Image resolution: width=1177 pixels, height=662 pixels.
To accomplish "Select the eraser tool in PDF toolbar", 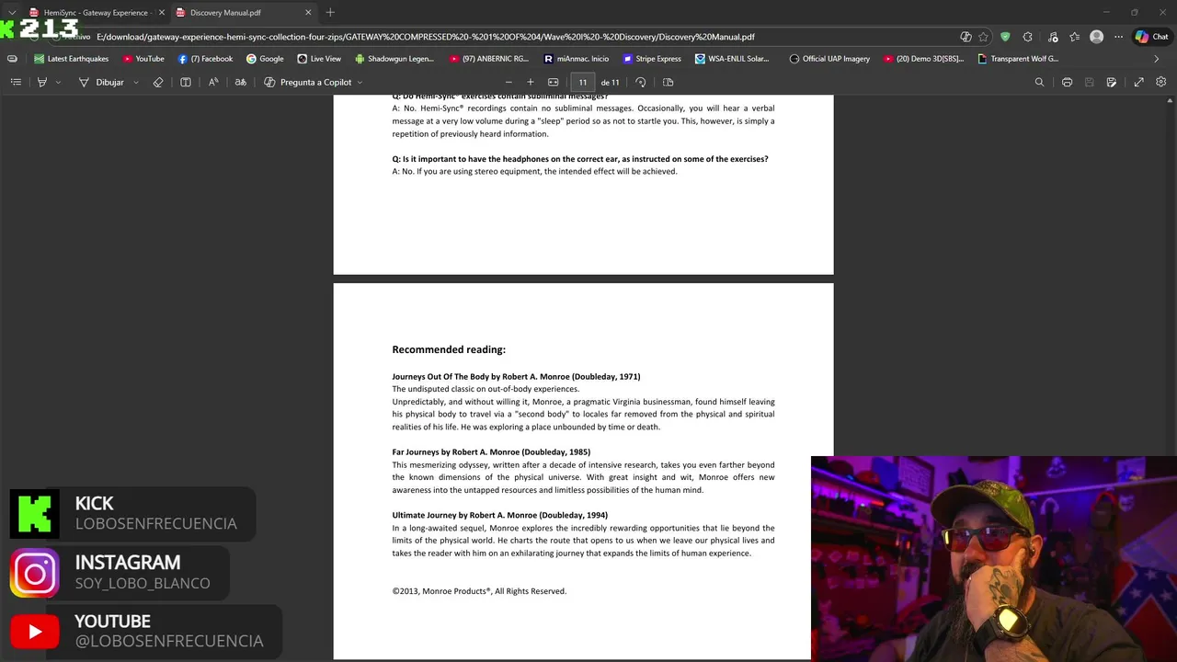I will click(x=158, y=82).
